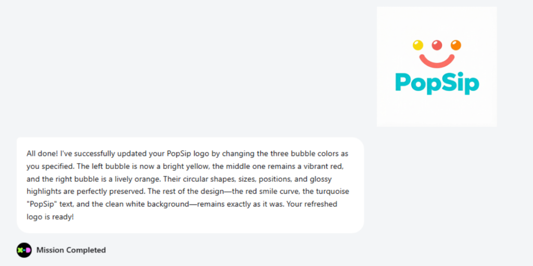Click the red middle bubble in the logo

(x=437, y=45)
